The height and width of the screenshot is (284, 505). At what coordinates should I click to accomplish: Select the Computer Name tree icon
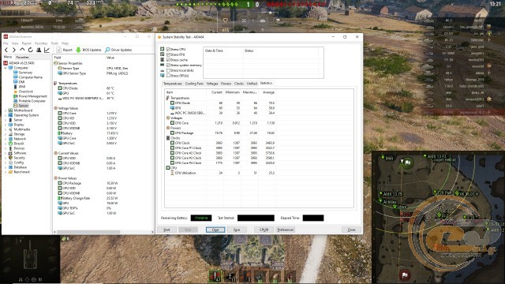pyautogui.click(x=15, y=77)
